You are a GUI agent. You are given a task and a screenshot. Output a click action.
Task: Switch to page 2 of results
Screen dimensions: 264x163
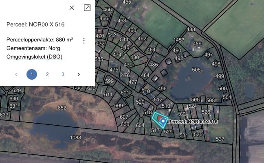(x=47, y=74)
